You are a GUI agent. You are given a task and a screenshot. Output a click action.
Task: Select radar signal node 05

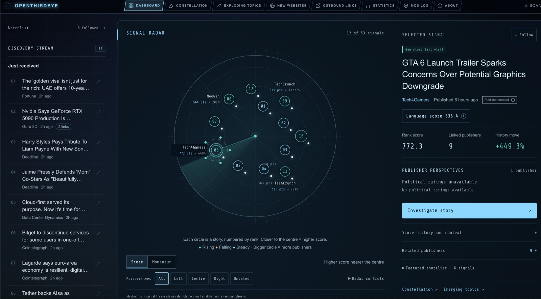pos(238,166)
